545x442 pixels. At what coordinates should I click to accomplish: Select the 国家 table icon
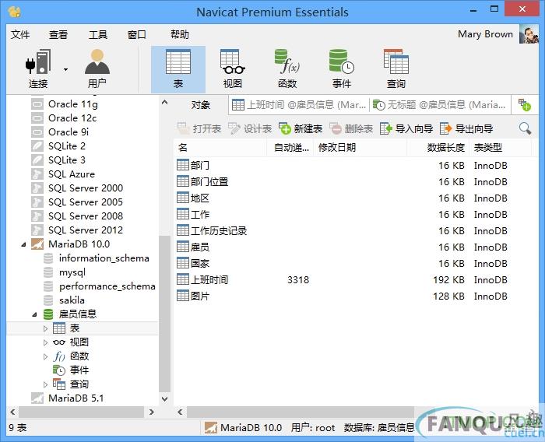(x=183, y=263)
